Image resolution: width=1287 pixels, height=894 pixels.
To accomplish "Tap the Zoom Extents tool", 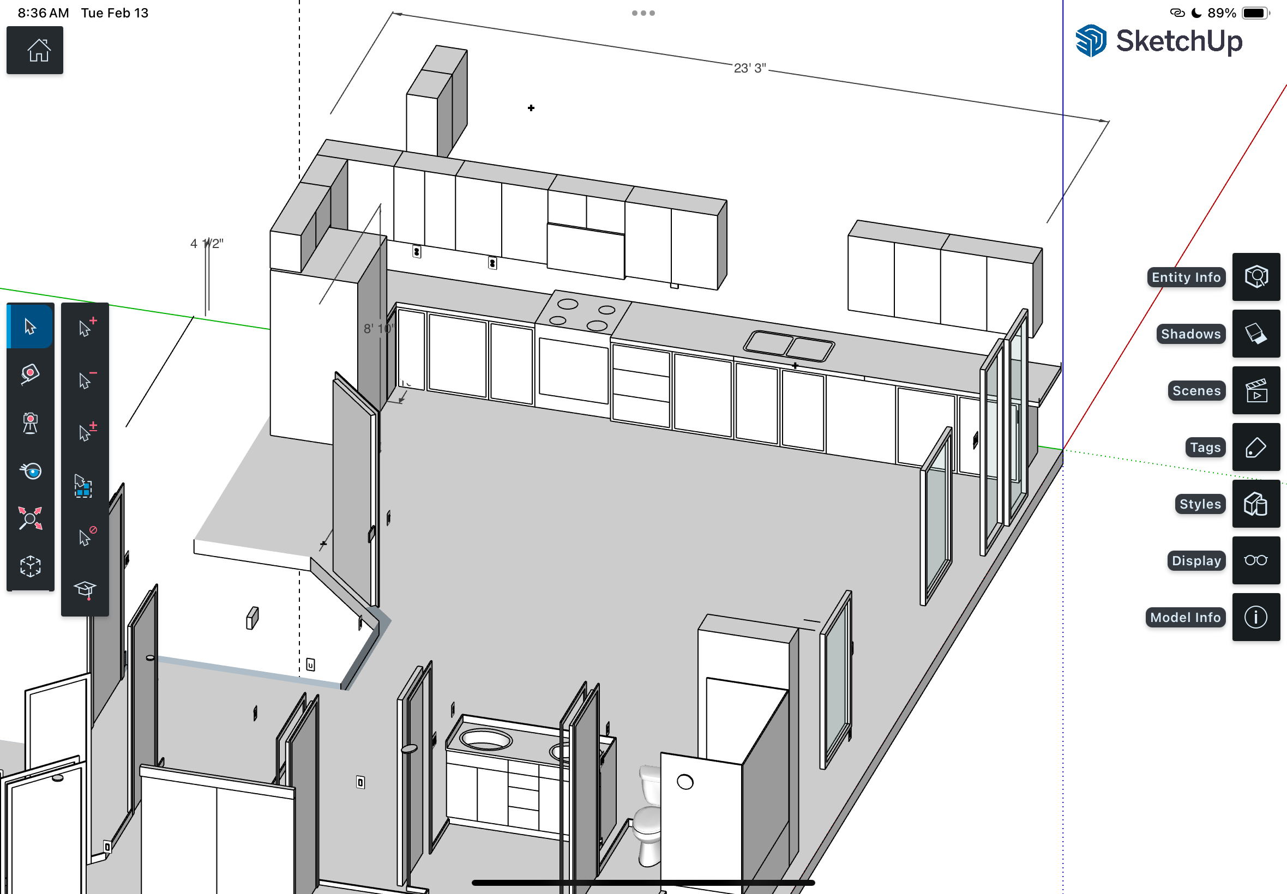I will tap(30, 519).
